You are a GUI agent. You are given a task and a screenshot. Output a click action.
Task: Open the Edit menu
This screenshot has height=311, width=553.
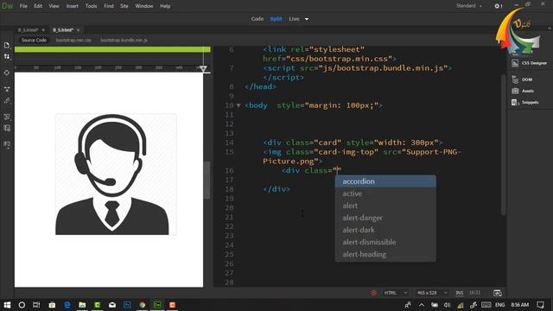[x=38, y=6]
